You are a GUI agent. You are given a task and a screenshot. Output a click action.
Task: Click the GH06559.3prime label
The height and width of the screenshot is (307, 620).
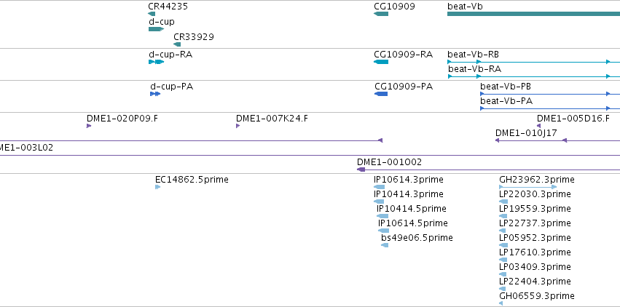pos(537,296)
